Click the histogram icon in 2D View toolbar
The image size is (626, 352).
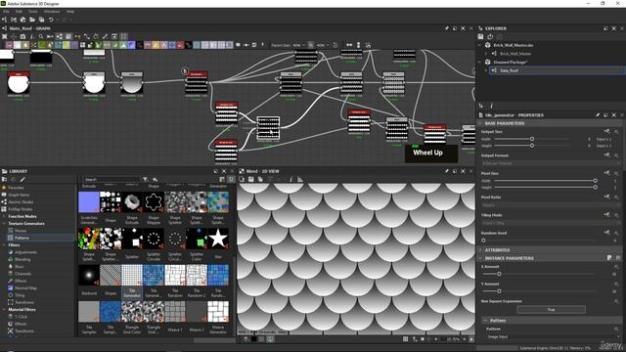(x=300, y=180)
